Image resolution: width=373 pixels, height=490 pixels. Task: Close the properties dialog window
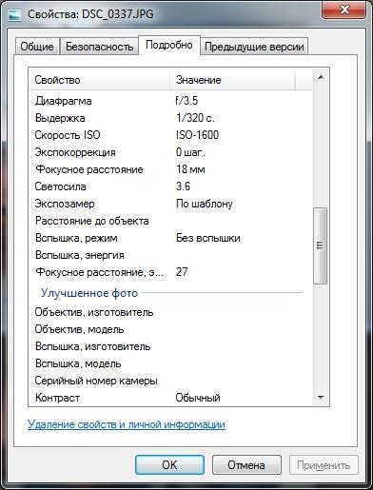point(344,10)
